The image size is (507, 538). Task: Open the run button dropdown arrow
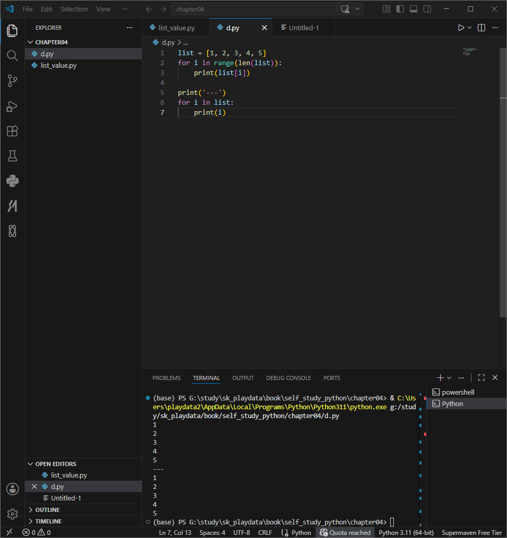coord(469,28)
